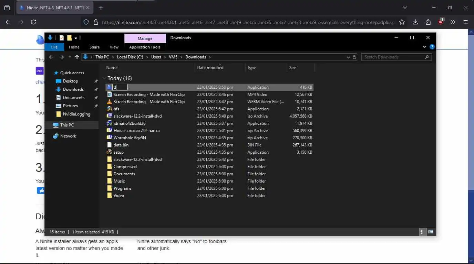
Task: Open NvidiaLogging folder in navigation pane
Action: [76, 114]
